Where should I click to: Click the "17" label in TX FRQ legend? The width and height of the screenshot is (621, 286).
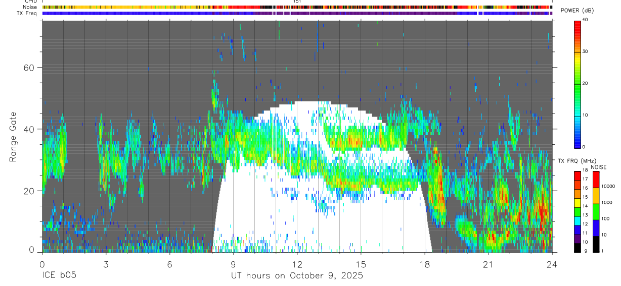584,179
